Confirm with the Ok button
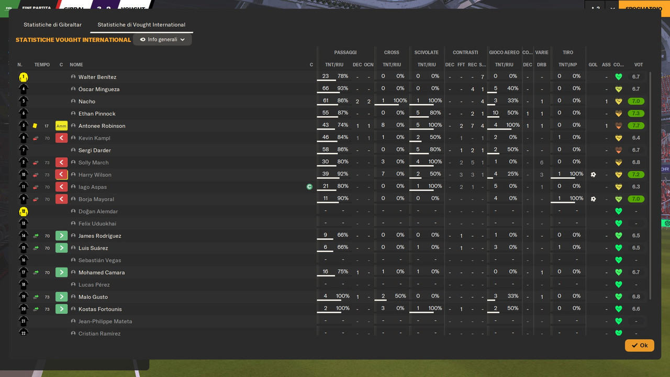Image resolution: width=670 pixels, height=377 pixels. click(639, 346)
